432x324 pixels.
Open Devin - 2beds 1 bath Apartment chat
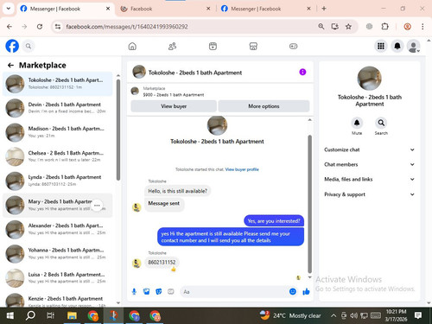tap(58, 108)
